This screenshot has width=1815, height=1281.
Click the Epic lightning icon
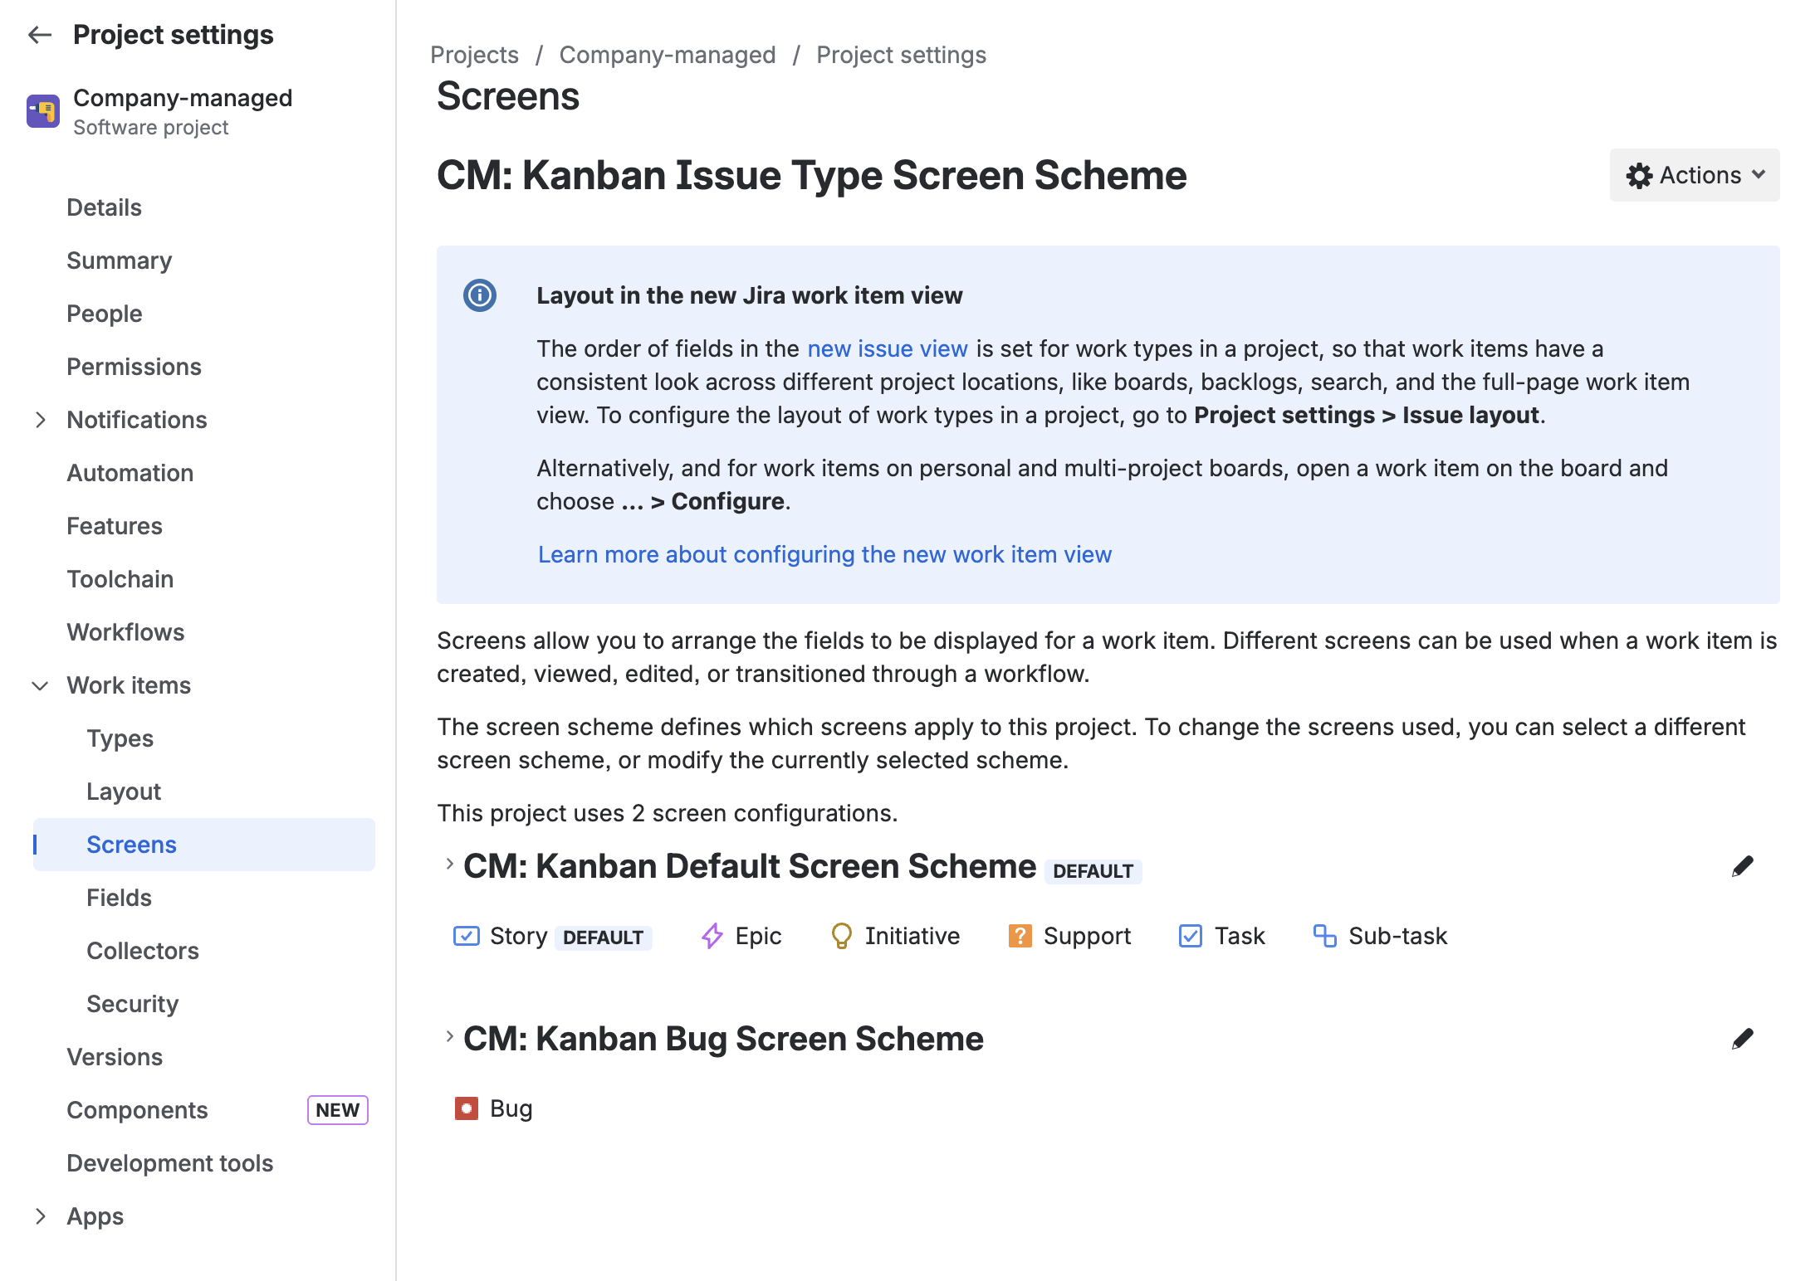coord(712,936)
